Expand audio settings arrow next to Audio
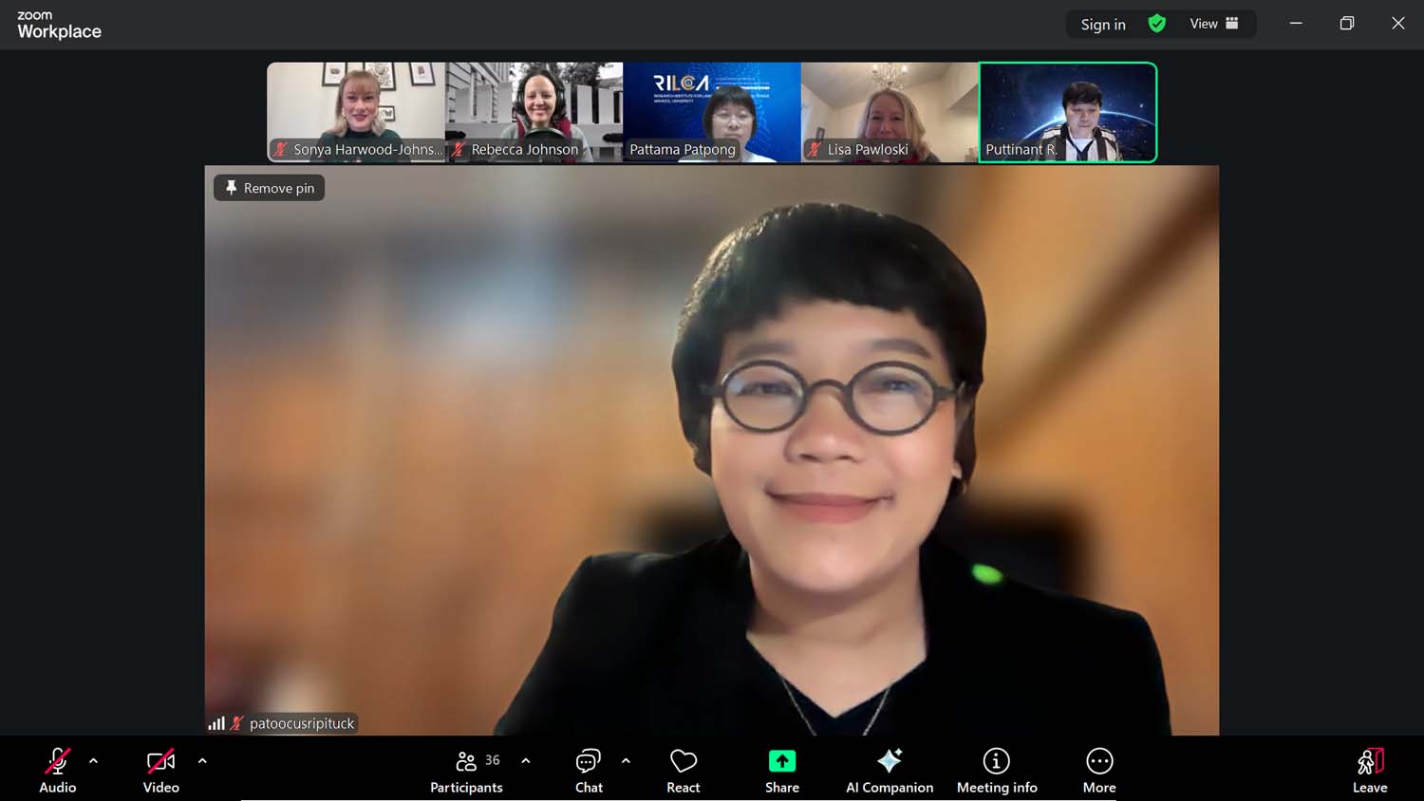Image resolution: width=1424 pixels, height=801 pixels. click(x=93, y=761)
